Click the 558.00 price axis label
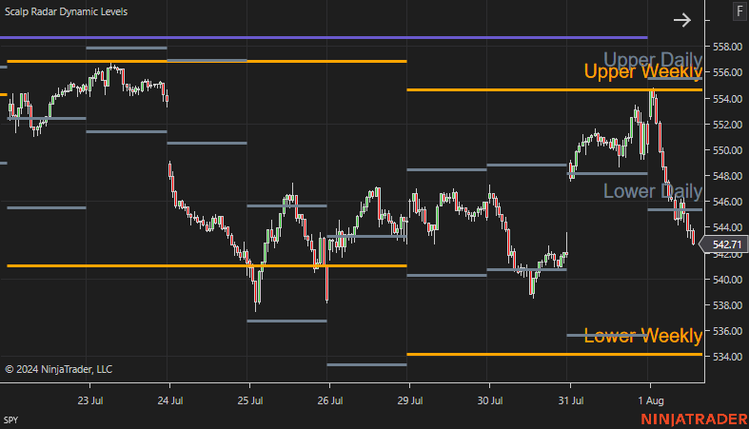This screenshot has height=429, width=749. [727, 47]
